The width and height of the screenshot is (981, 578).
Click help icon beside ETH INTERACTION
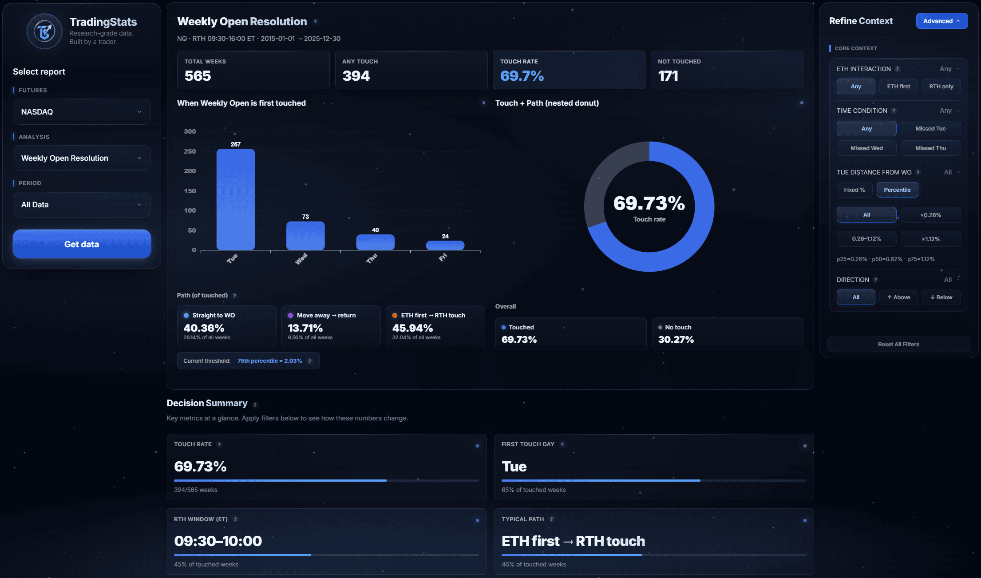coord(898,69)
